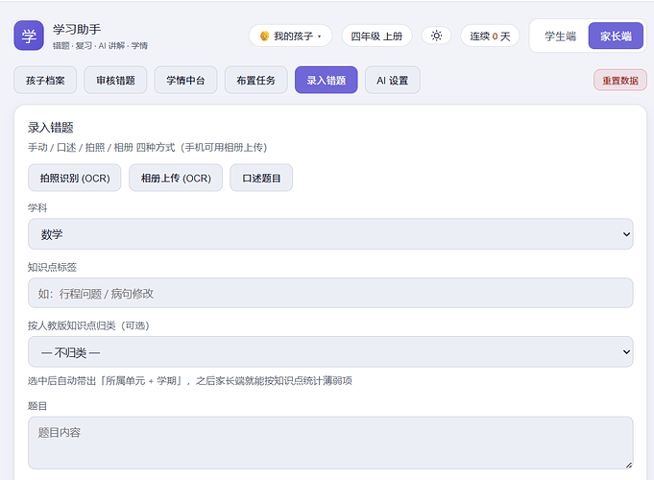Open the 布置任务 tab
This screenshot has height=480, width=654.
click(255, 80)
